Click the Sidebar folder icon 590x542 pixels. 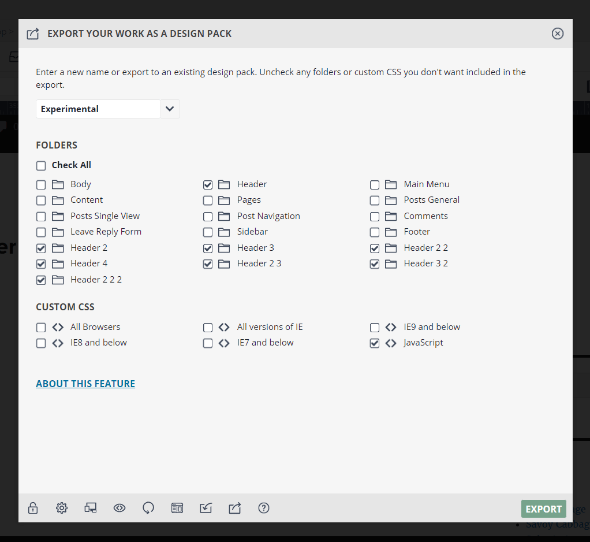coord(224,232)
